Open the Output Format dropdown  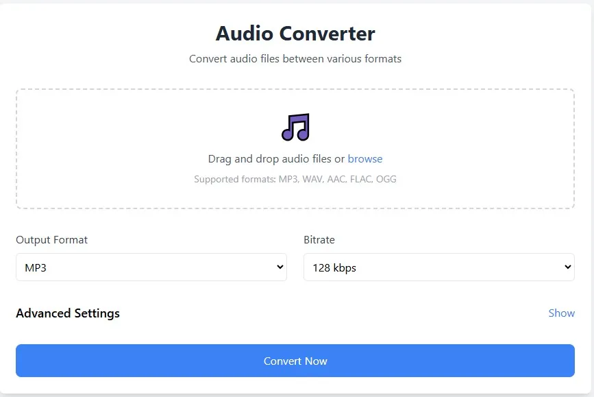coord(151,267)
